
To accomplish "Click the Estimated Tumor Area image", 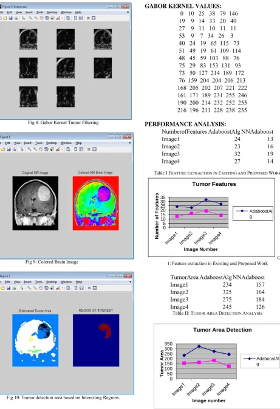I will [35, 340].
